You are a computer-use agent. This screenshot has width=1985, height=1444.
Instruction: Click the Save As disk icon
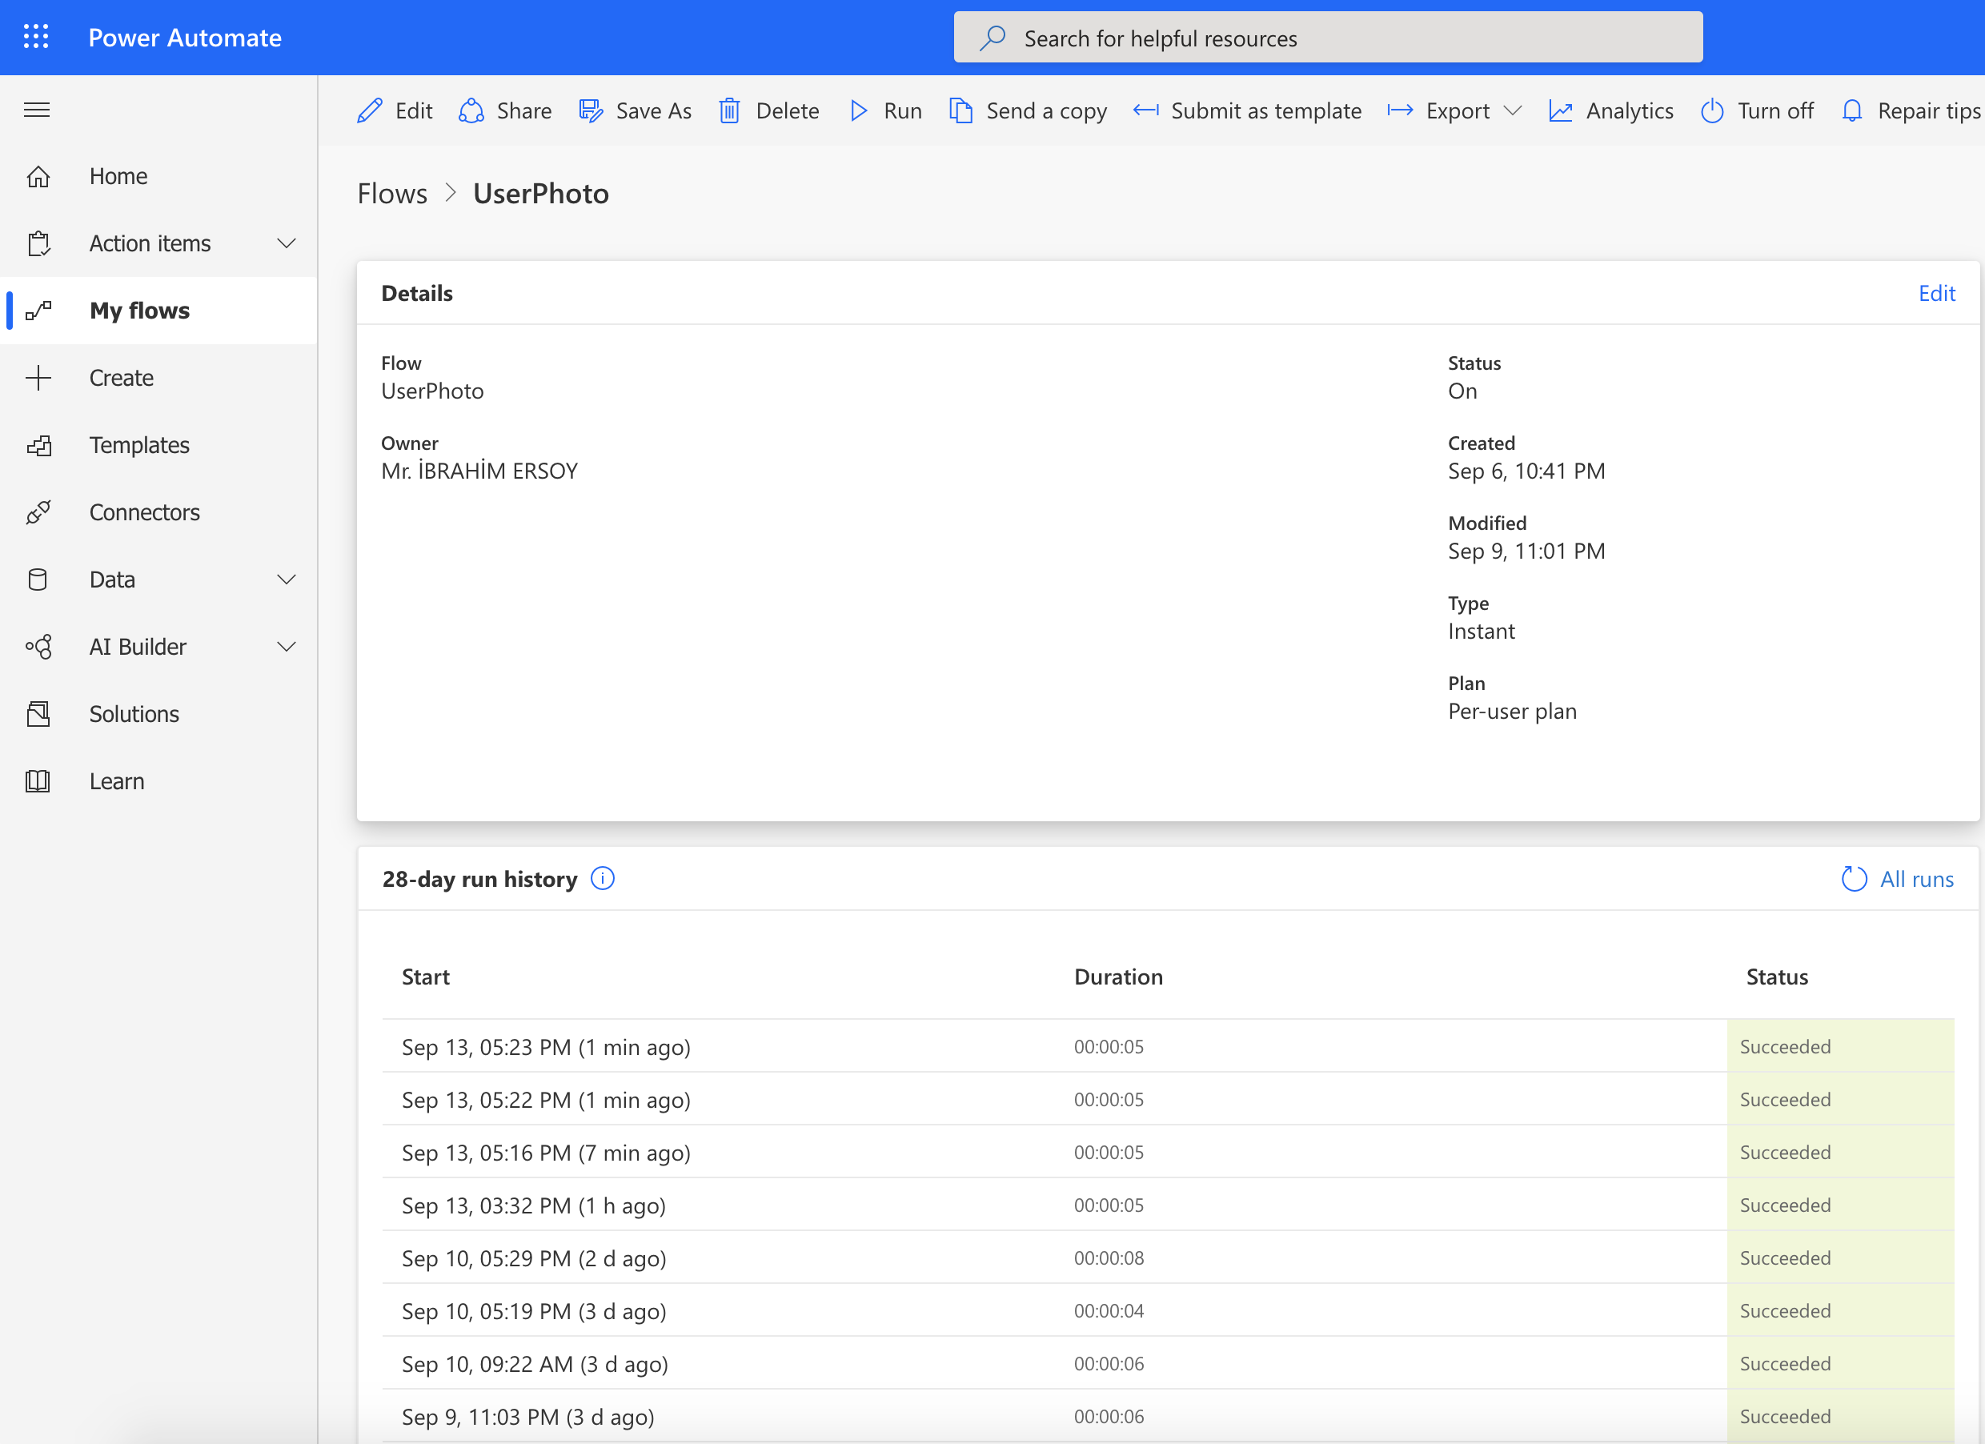point(591,110)
